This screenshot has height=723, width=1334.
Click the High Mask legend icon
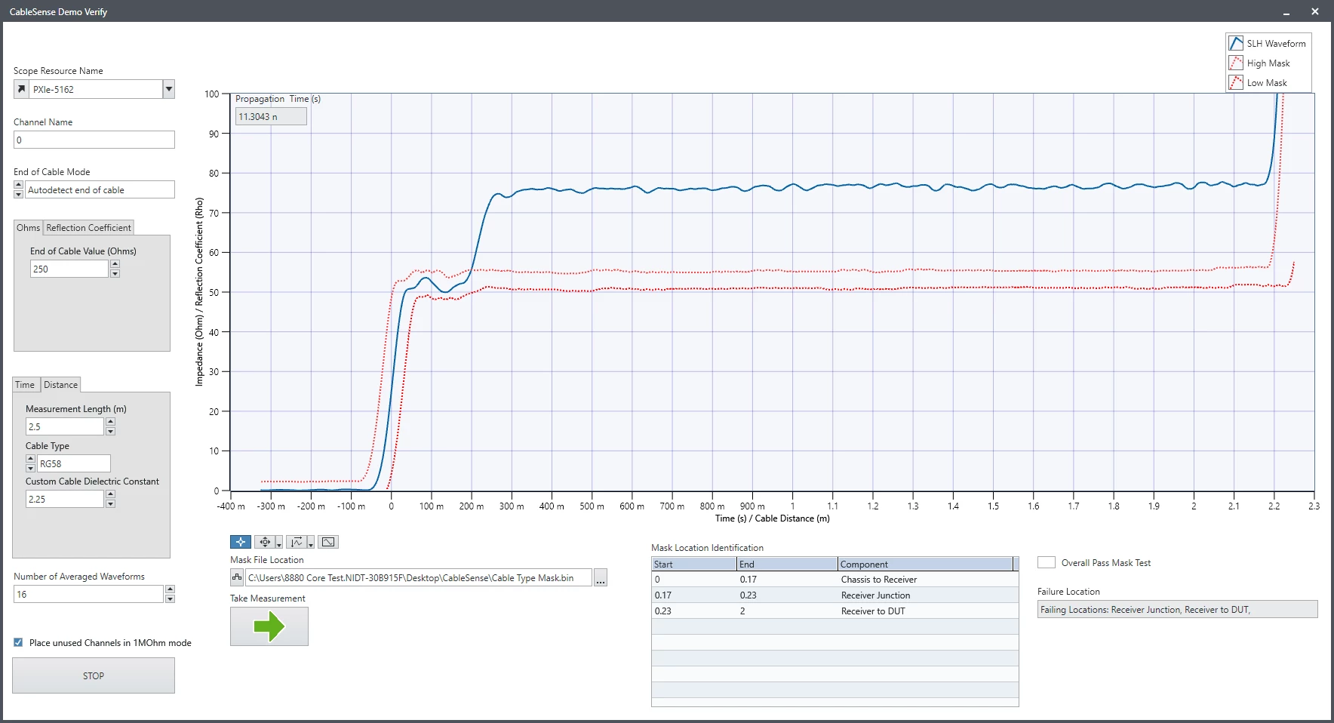click(1236, 63)
